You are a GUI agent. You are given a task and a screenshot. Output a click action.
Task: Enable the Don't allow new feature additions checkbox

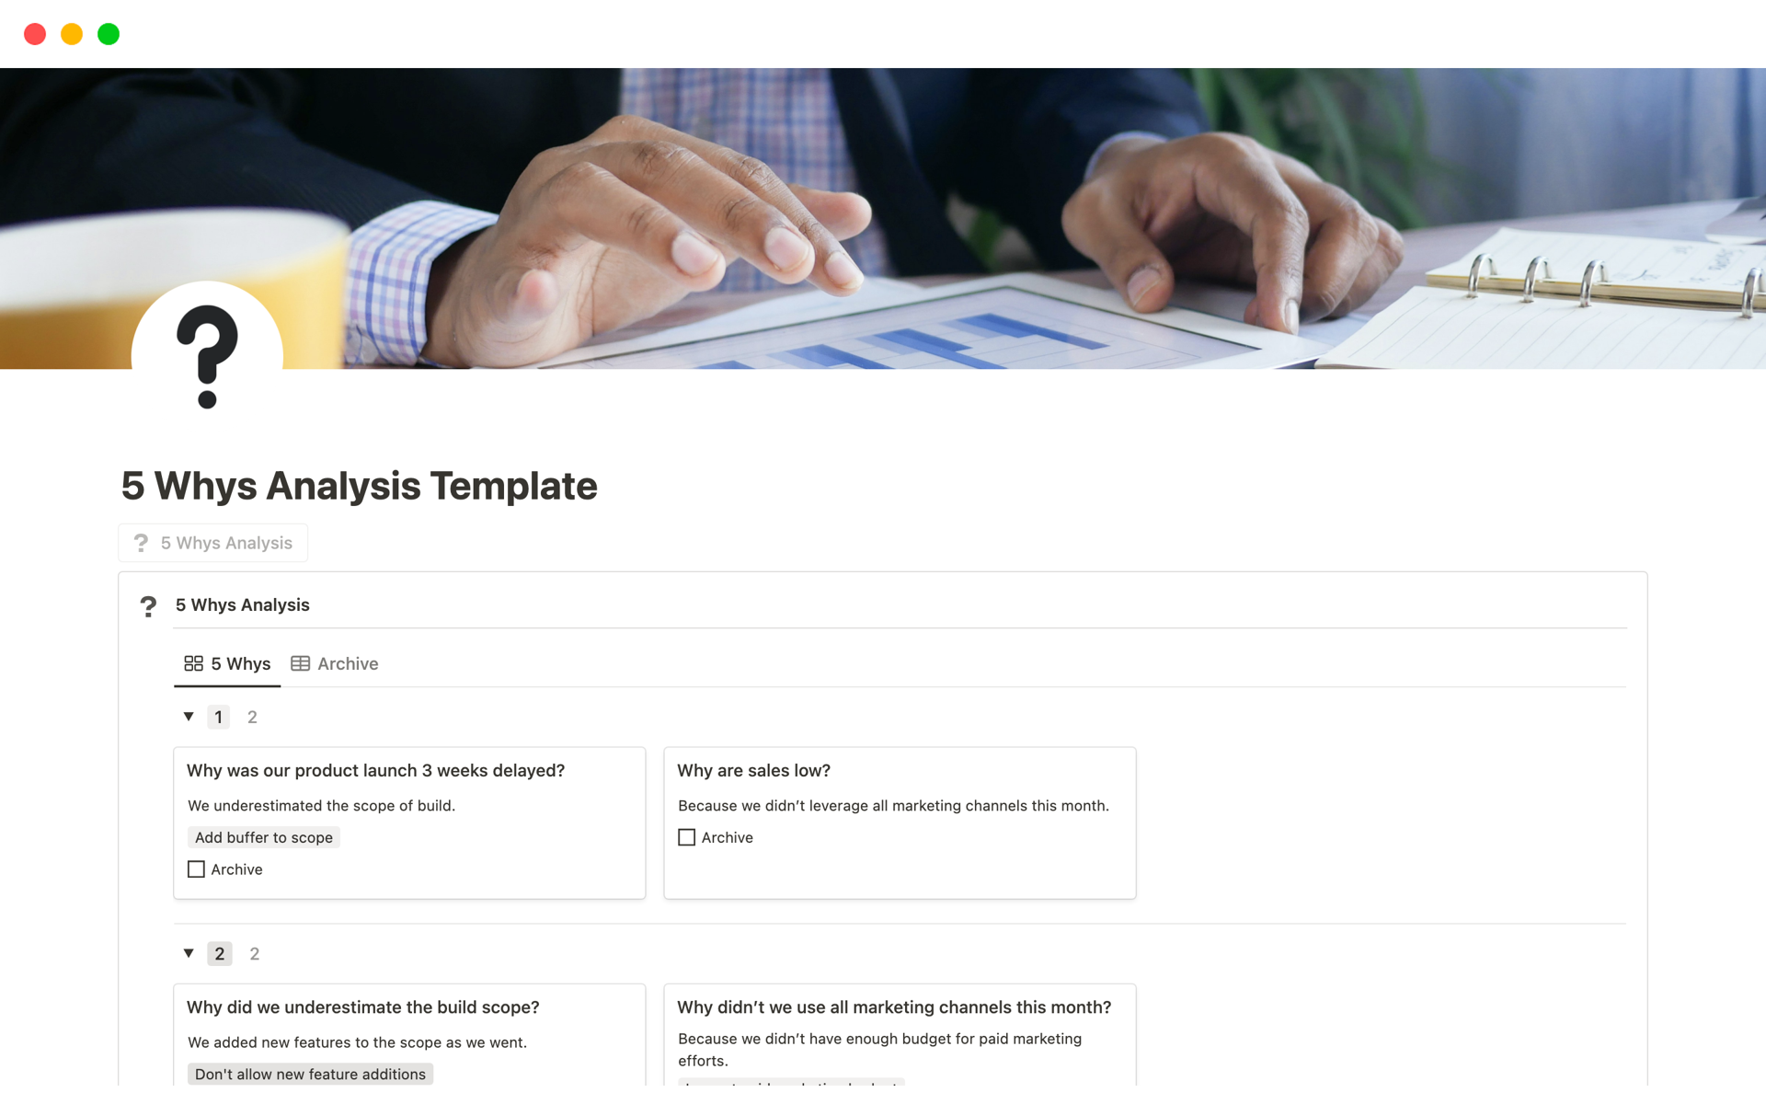309,1074
